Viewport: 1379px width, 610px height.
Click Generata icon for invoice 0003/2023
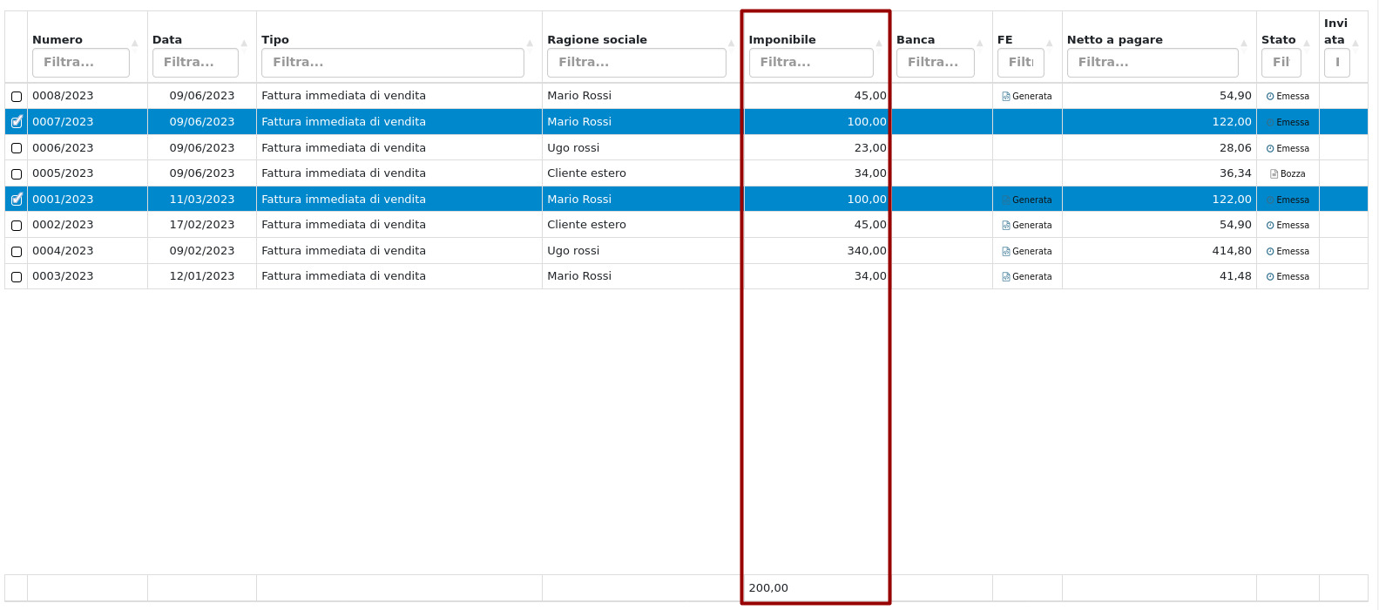tap(1006, 277)
